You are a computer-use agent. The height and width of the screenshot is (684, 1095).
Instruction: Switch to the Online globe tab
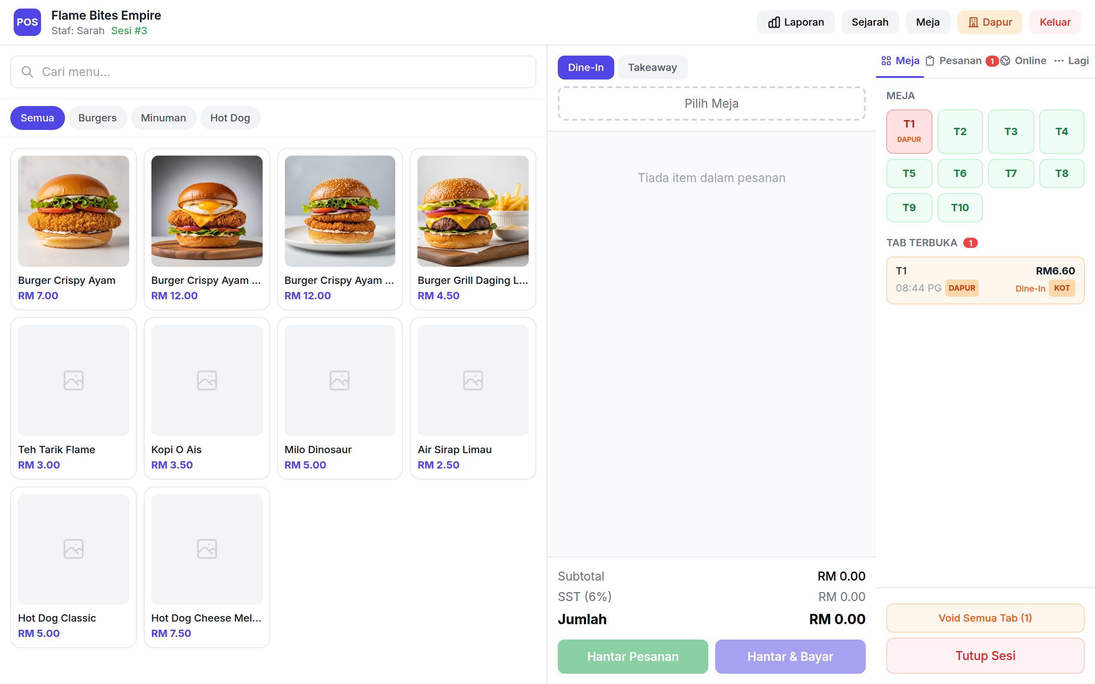(x=1024, y=61)
